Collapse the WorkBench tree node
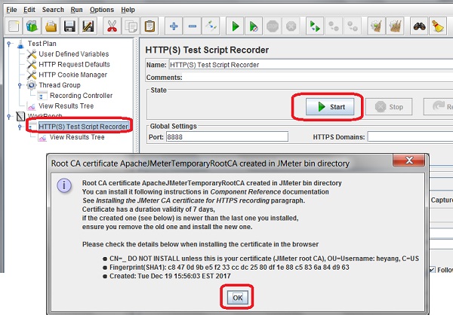 (x=9, y=116)
